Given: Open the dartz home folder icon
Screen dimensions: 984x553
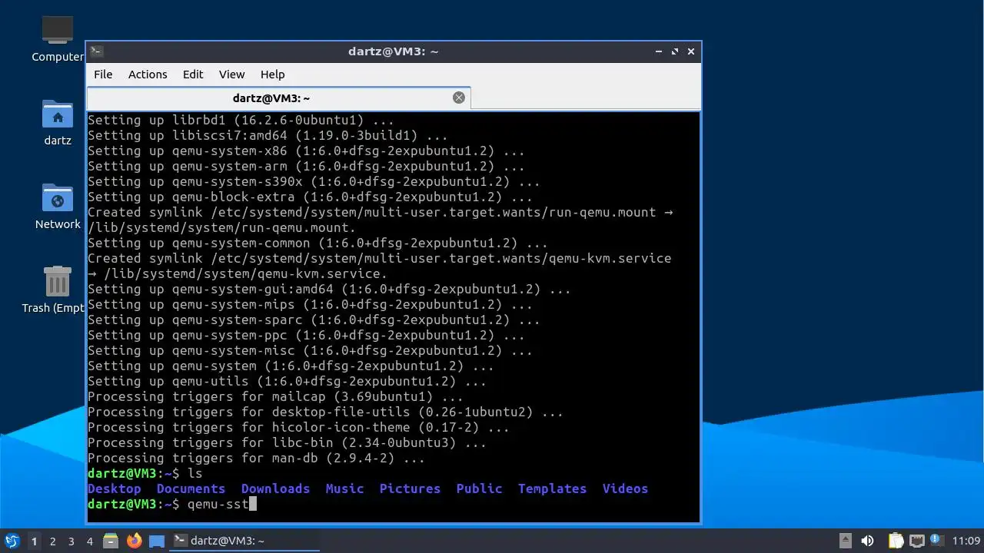Looking at the screenshot, I should [58, 123].
